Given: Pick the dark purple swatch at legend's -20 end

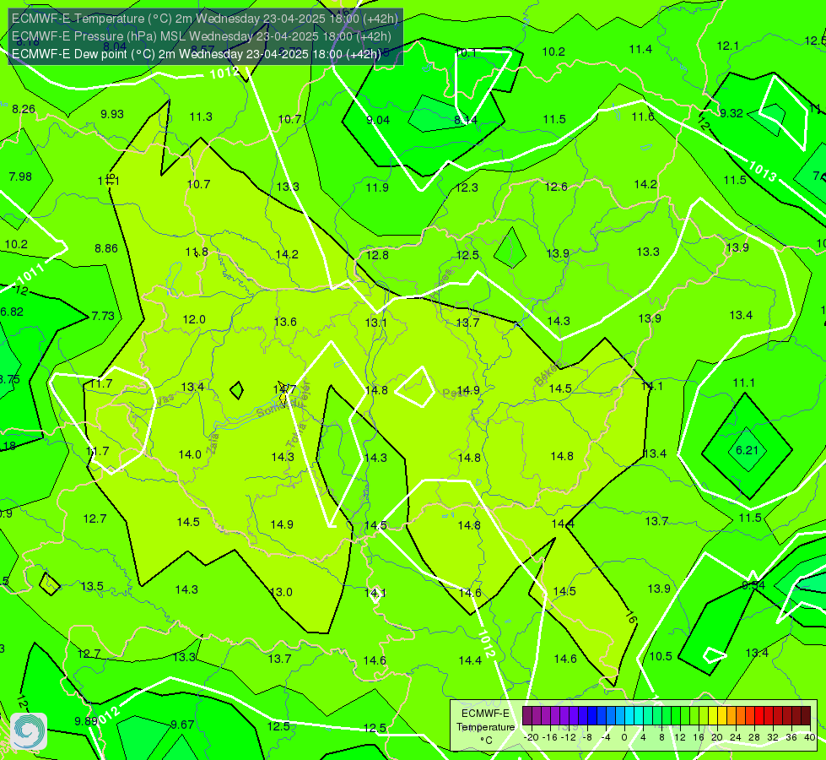Looking at the screenshot, I should pyautogui.click(x=526, y=716).
